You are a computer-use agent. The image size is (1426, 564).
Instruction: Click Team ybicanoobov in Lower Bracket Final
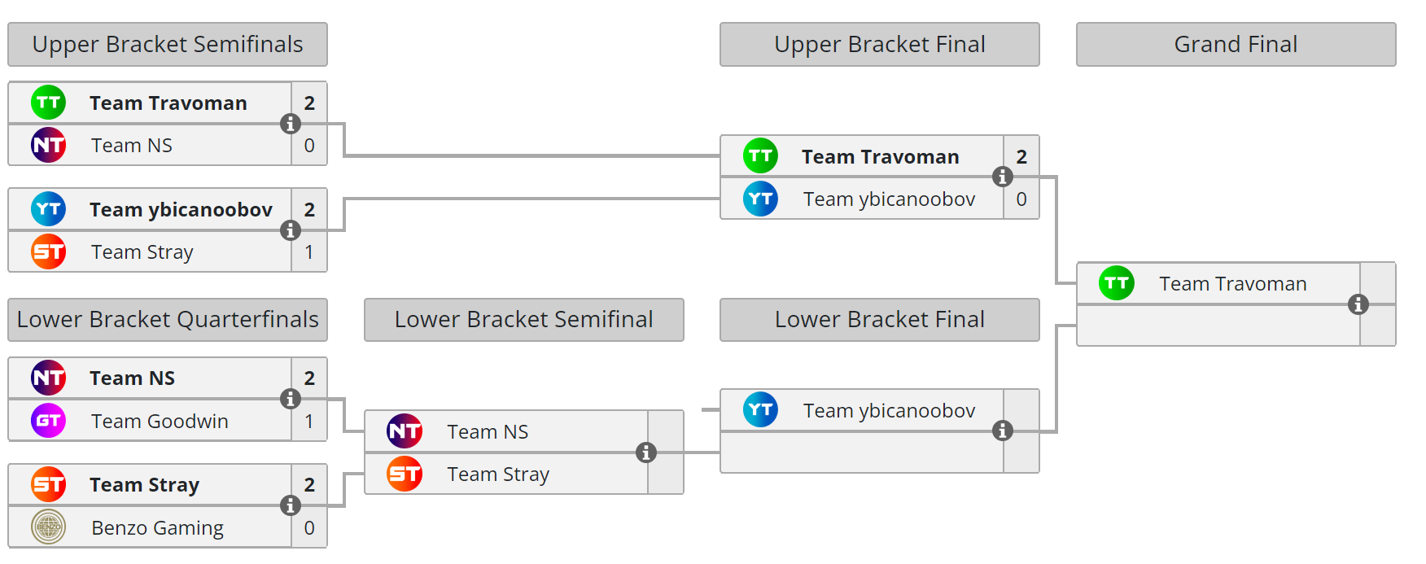[x=888, y=411]
